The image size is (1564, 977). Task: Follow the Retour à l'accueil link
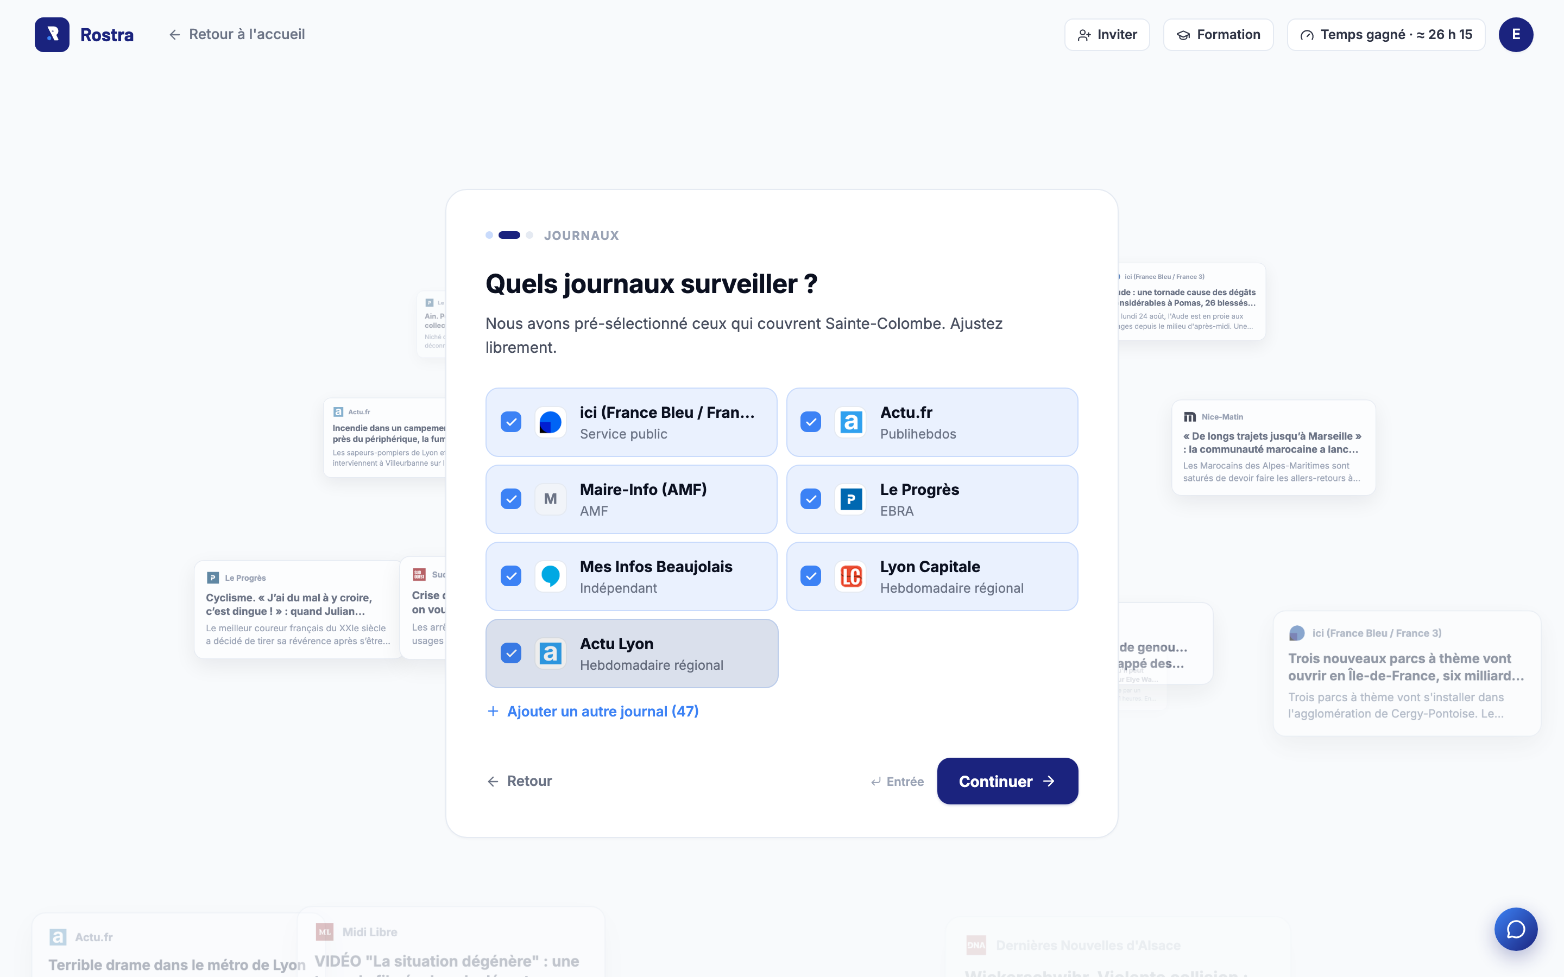pos(237,35)
